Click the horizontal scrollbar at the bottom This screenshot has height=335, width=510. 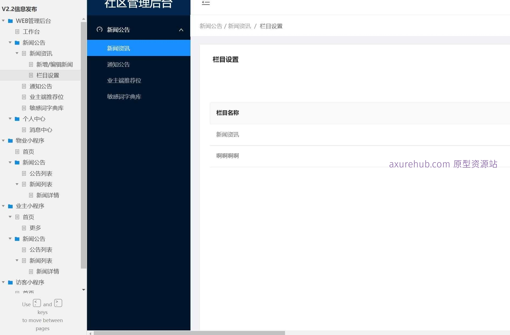pos(189,333)
